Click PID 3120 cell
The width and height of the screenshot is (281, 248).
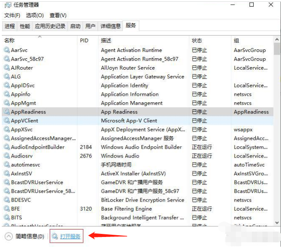tap(86, 209)
